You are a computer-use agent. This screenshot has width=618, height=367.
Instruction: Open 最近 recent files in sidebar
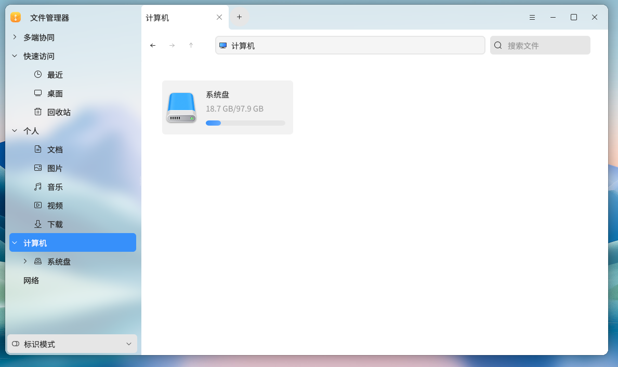(55, 75)
